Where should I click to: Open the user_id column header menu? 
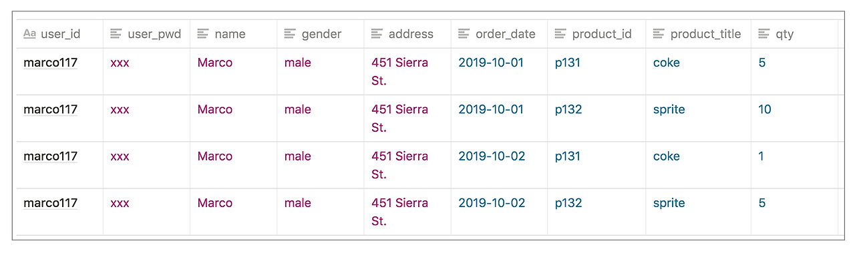tap(59, 34)
